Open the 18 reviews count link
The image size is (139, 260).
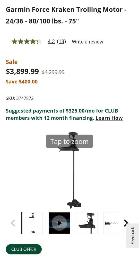(62, 41)
